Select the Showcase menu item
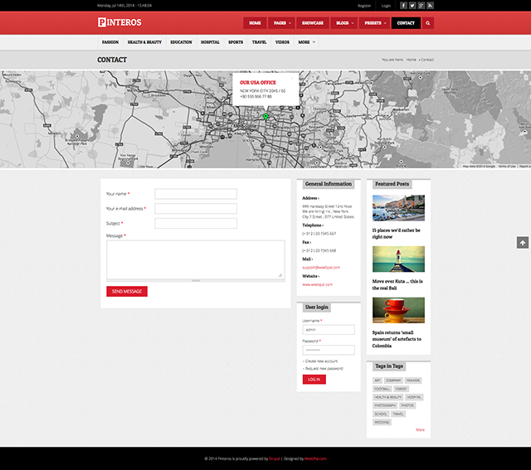Viewport: 531px width, 470px height. click(x=313, y=23)
